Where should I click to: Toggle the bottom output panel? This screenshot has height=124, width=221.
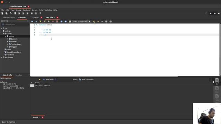[x=215, y=13]
